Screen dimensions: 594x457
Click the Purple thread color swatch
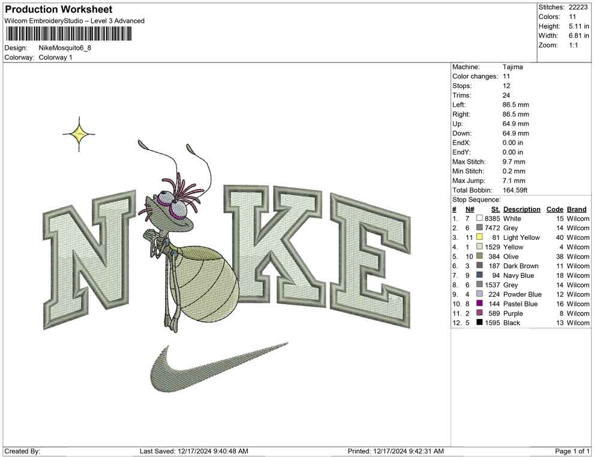tap(479, 312)
